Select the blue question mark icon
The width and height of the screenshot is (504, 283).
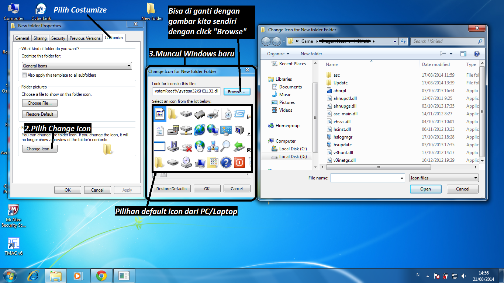point(226,162)
